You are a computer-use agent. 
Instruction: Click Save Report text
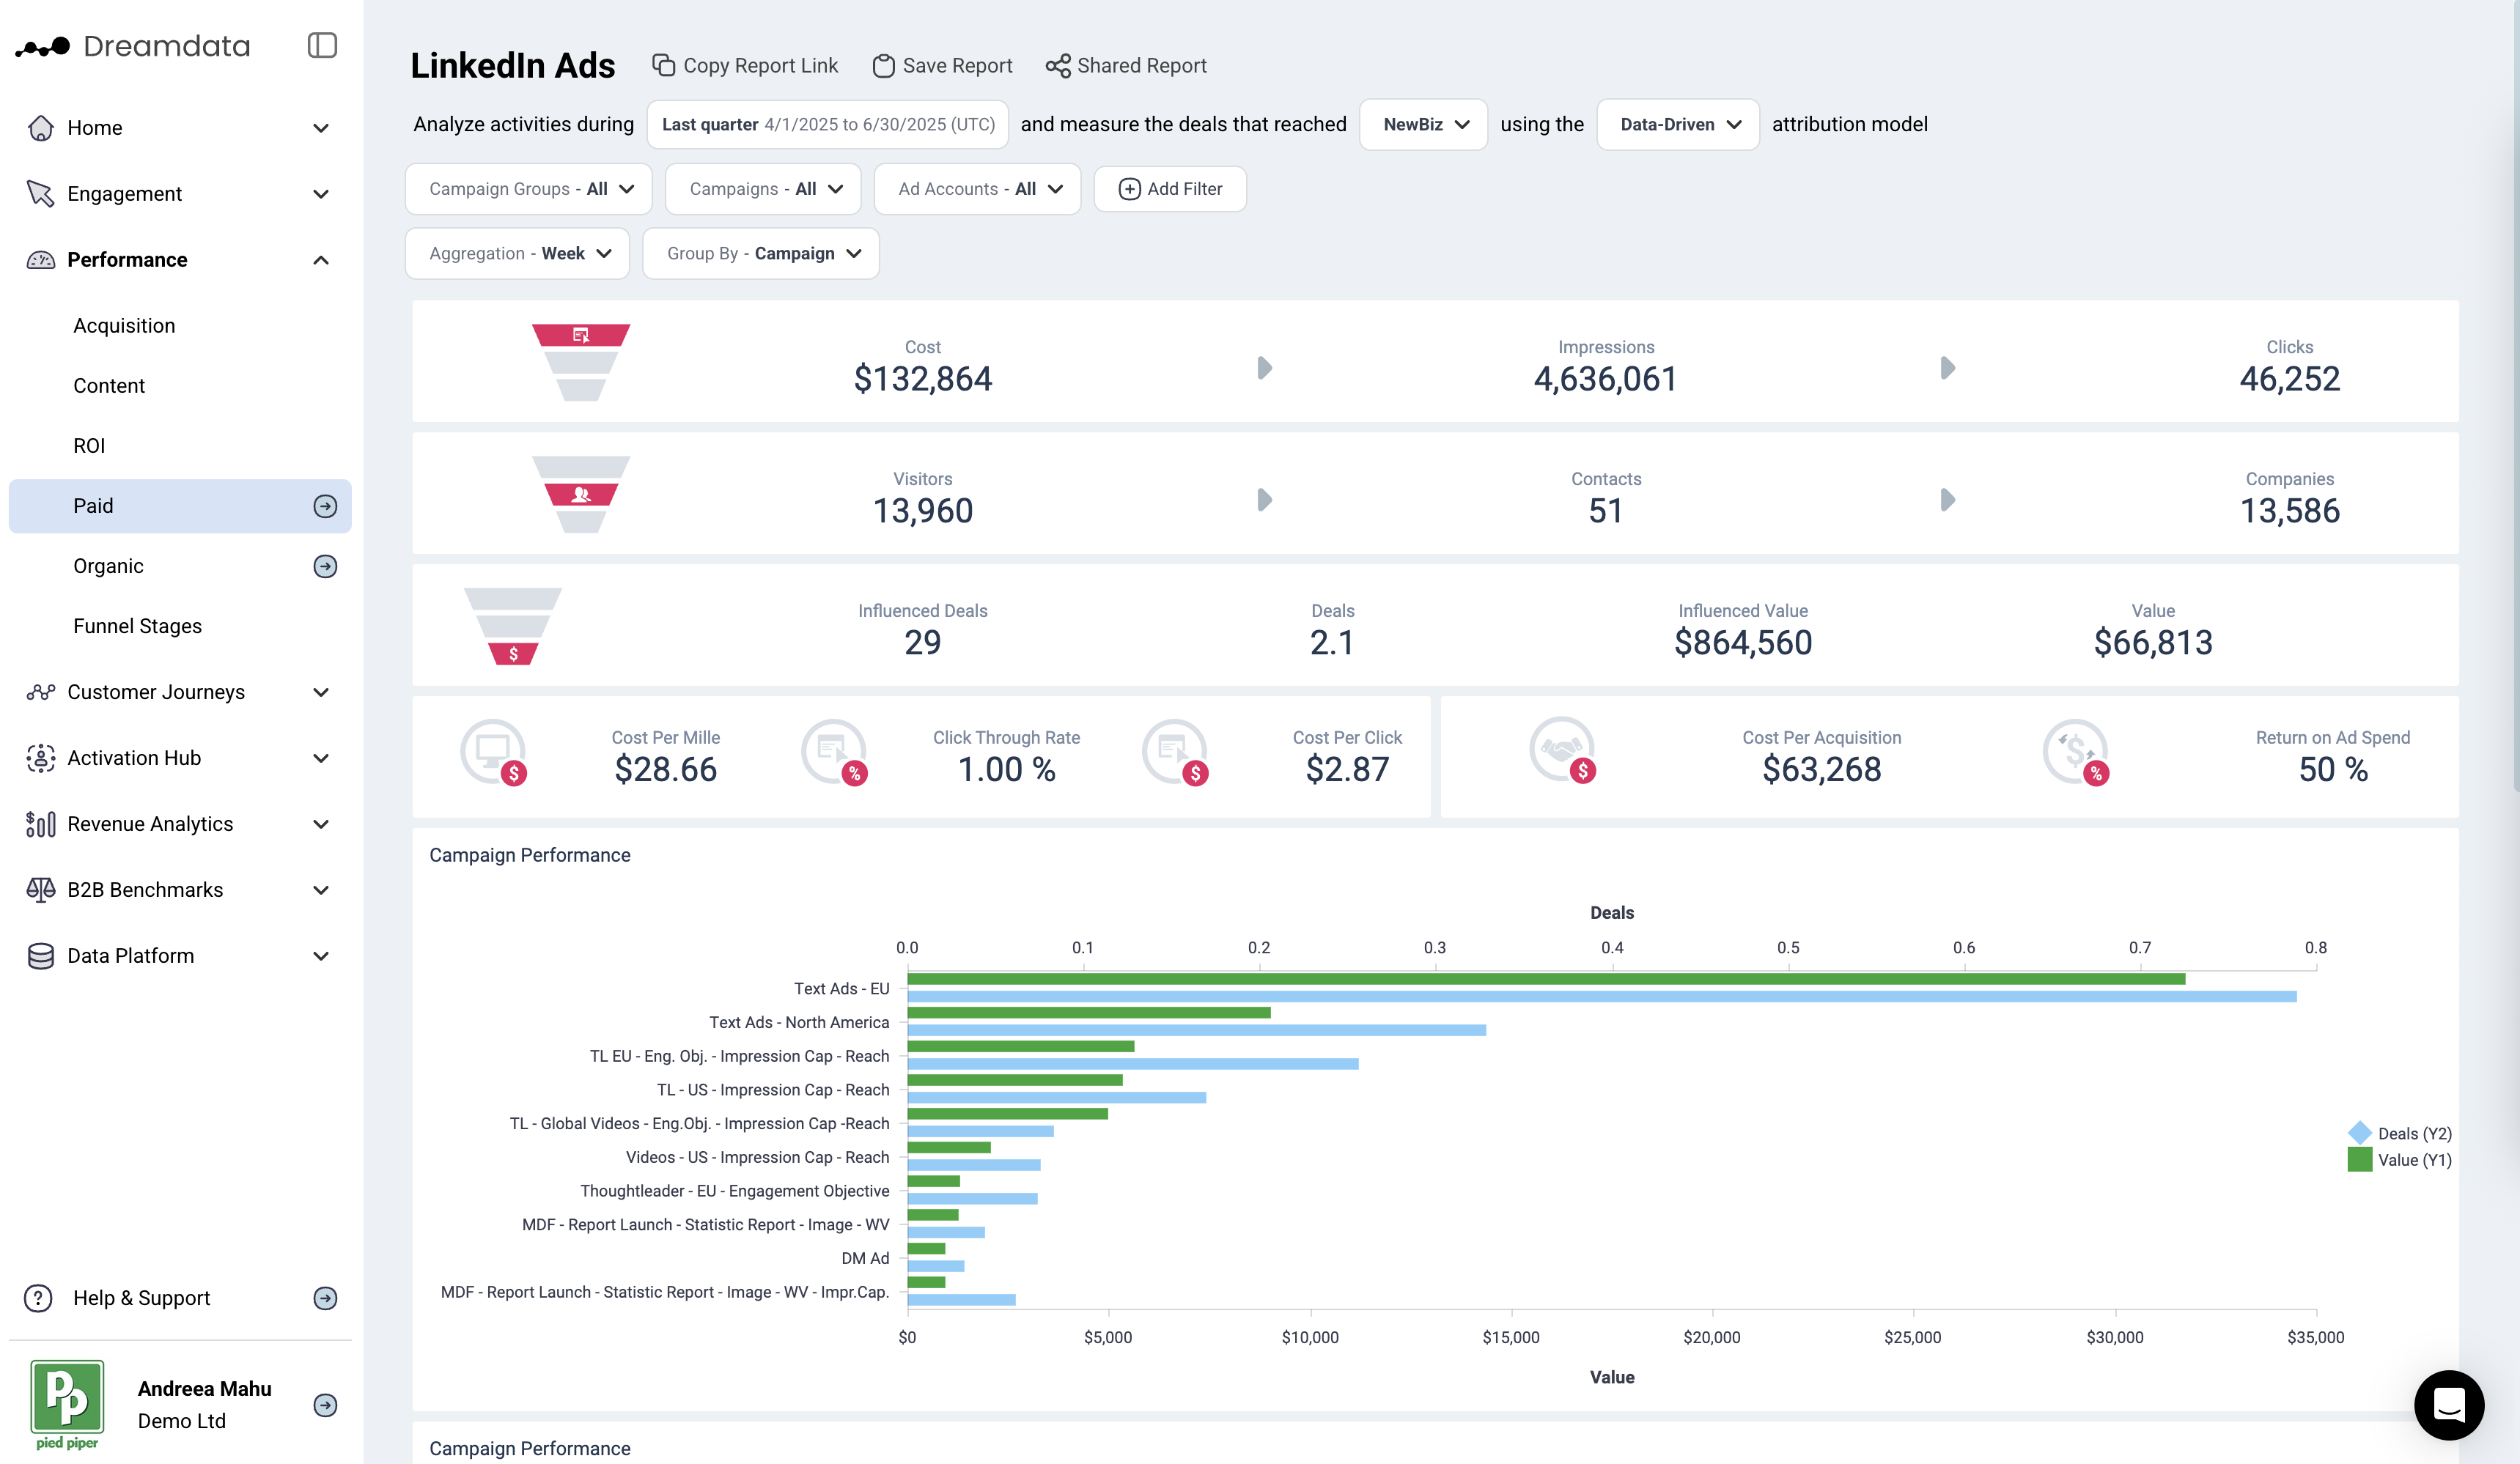(958, 65)
